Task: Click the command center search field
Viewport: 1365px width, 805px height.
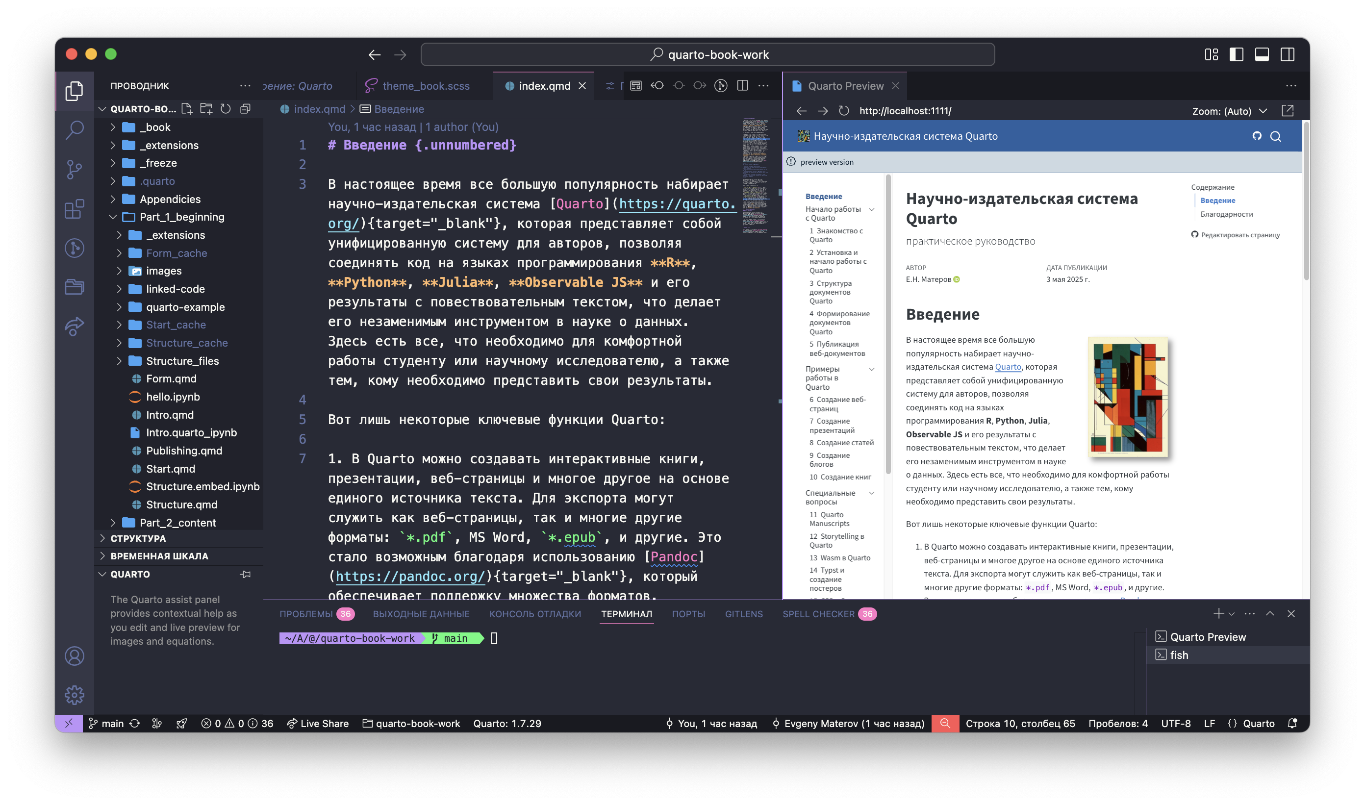Action: (x=708, y=55)
